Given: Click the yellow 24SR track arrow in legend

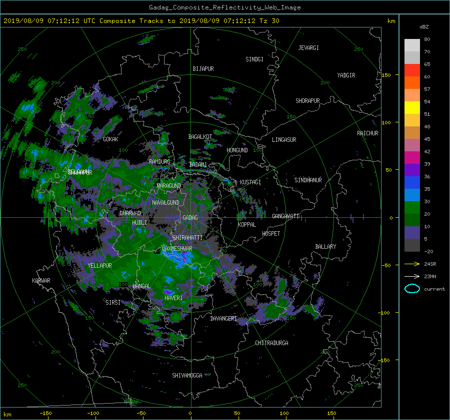Looking at the screenshot, I should coord(412,264).
